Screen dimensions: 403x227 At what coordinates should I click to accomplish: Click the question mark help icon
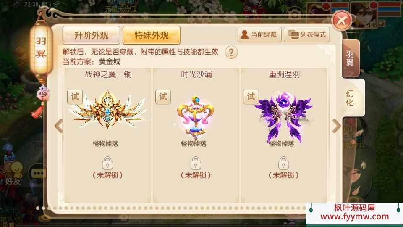[x=231, y=53]
